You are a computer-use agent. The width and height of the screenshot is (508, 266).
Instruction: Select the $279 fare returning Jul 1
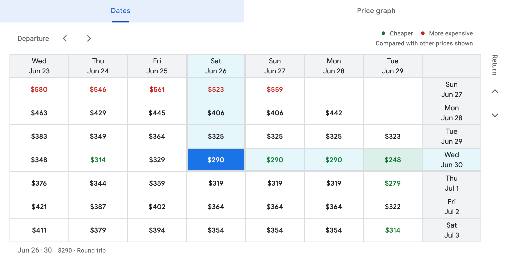(x=393, y=183)
